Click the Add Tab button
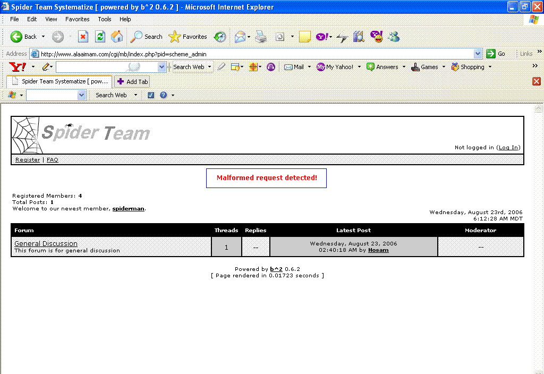The image size is (544, 374). 132,81
